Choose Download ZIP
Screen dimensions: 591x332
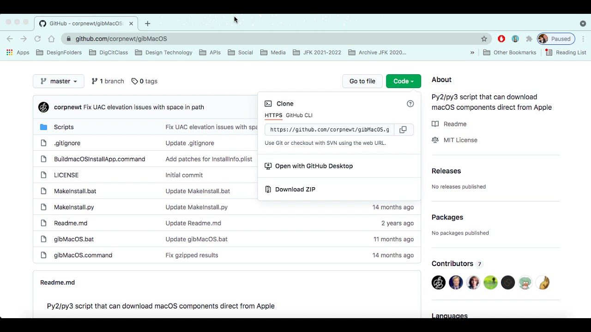coord(295,190)
